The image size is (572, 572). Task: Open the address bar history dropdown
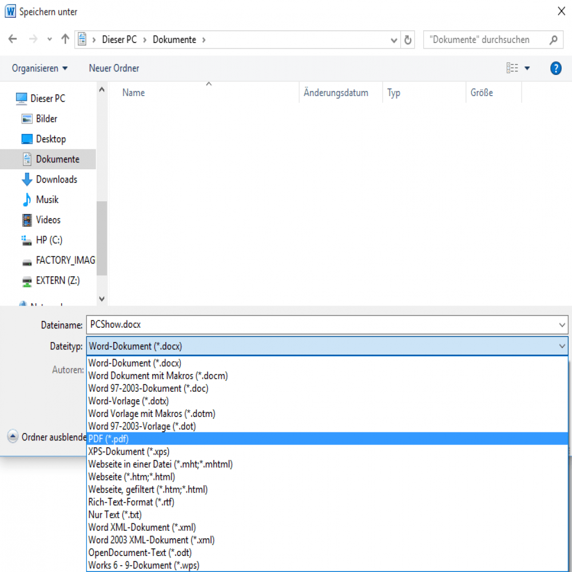[394, 40]
